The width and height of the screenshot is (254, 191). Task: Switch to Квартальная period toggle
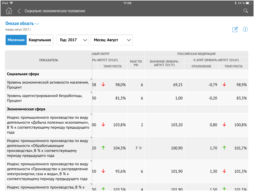tap(40, 40)
